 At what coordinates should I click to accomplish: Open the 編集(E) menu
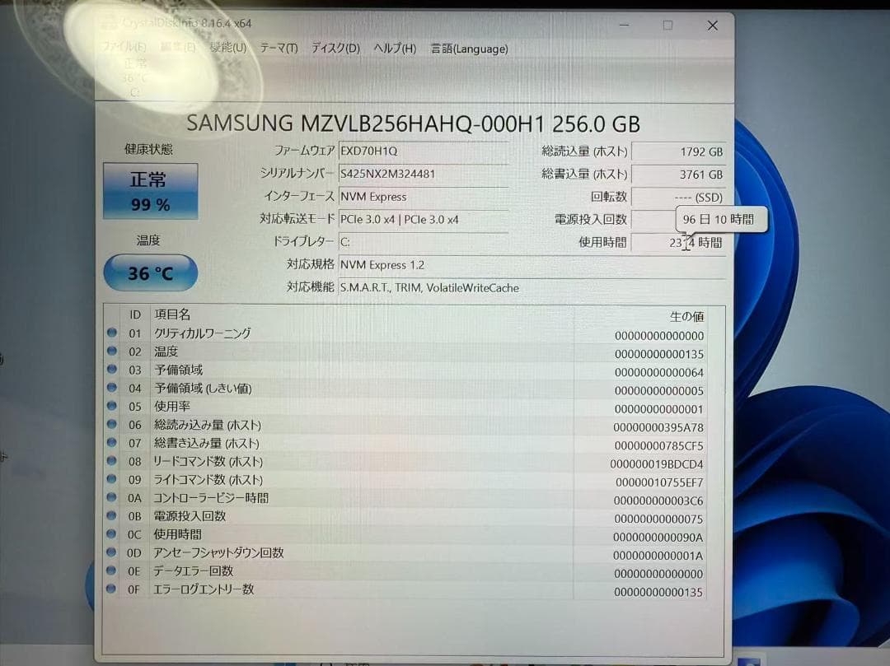point(176,48)
